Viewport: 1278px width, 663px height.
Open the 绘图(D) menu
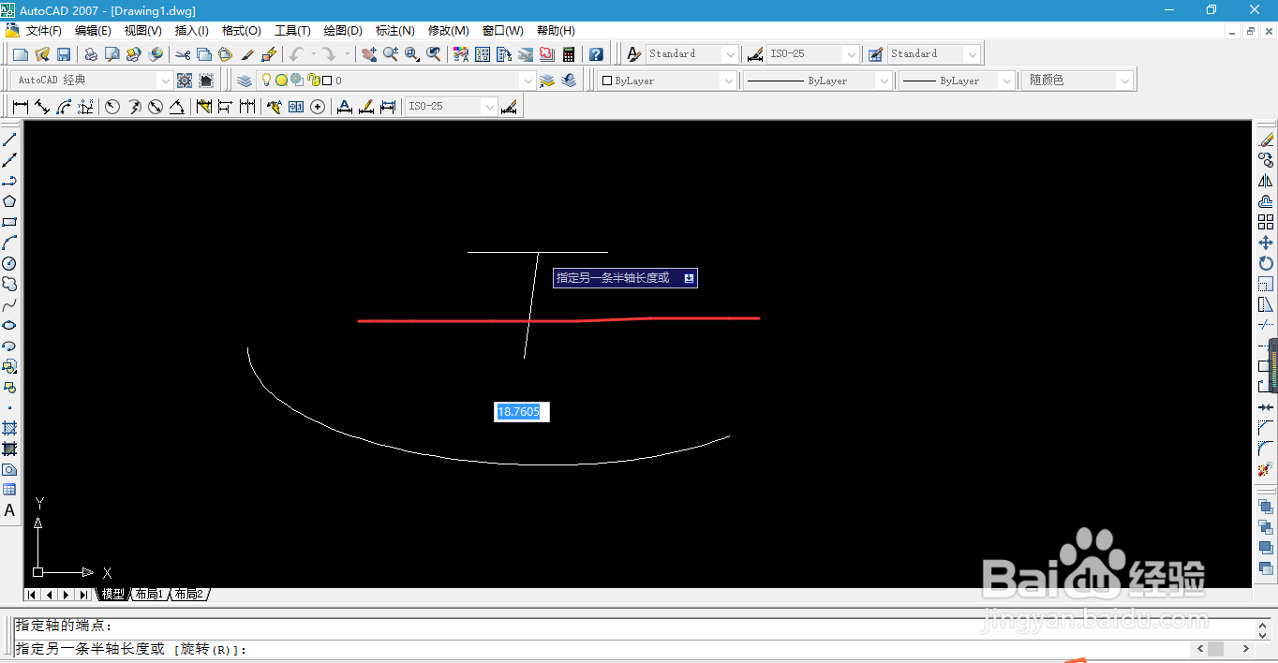coord(343,31)
